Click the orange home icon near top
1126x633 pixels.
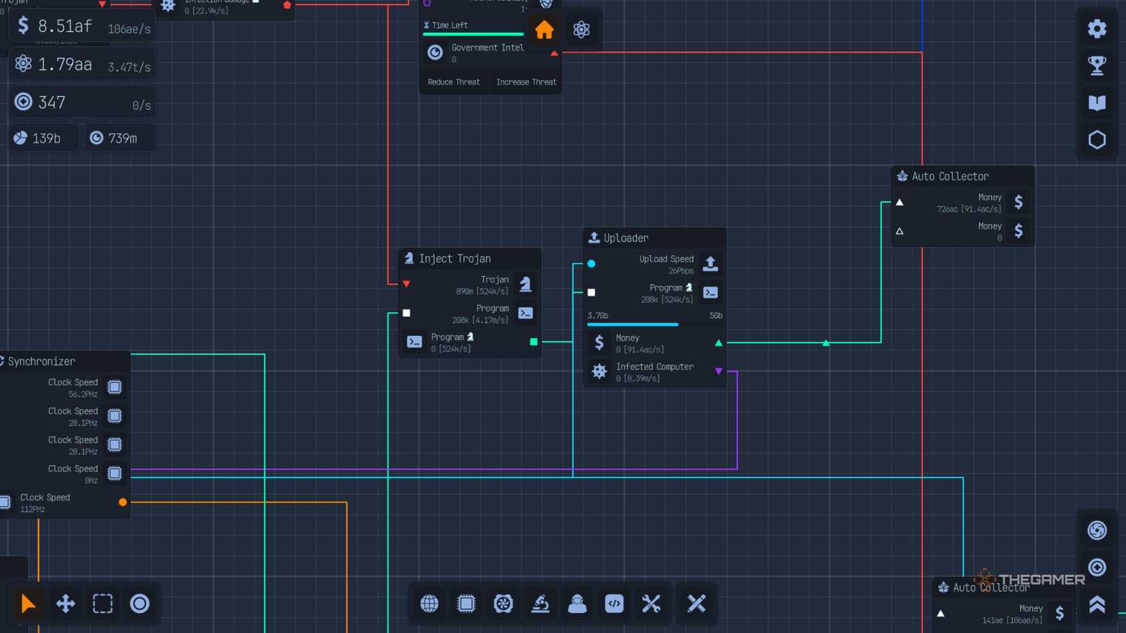pyautogui.click(x=544, y=29)
